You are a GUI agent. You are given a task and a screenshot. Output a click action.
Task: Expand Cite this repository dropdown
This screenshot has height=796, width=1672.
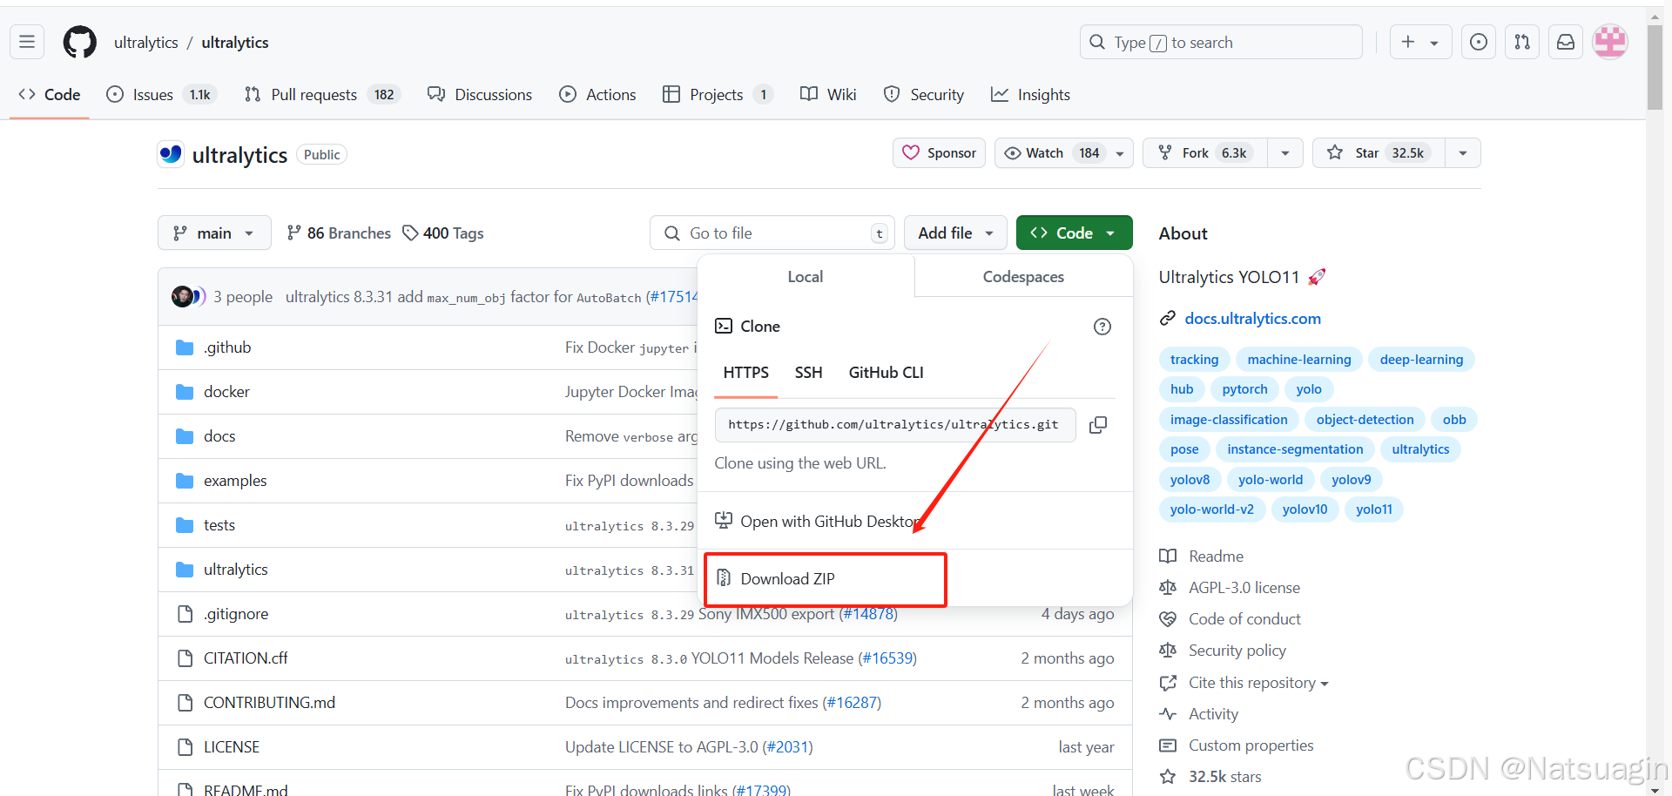pyautogui.click(x=1258, y=683)
